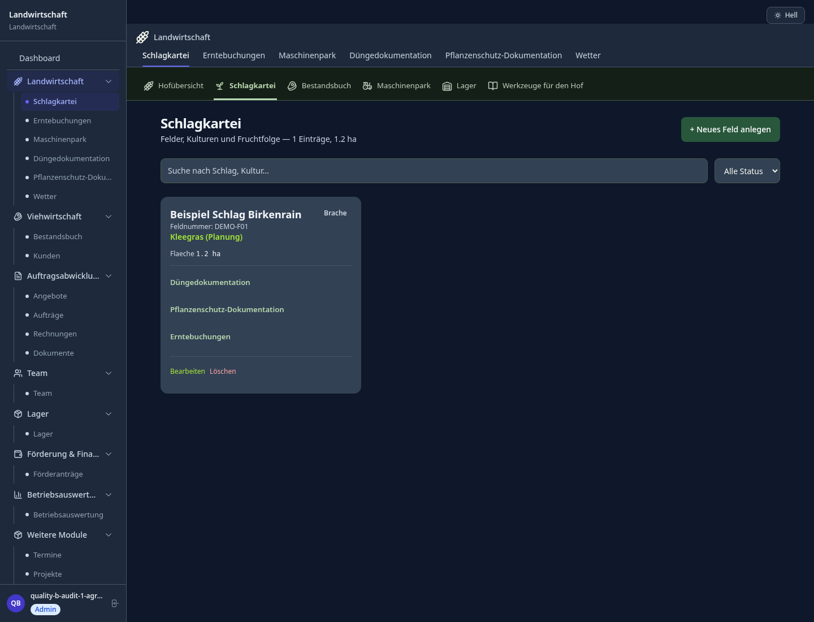Click the Auftragsabwicklung document icon

click(18, 276)
